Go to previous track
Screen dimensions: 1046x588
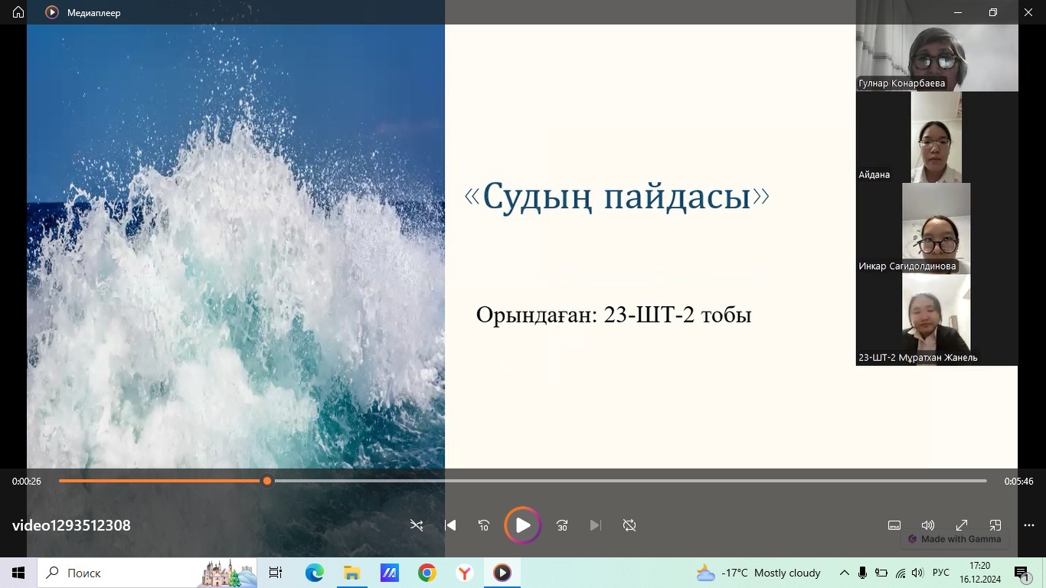point(450,525)
